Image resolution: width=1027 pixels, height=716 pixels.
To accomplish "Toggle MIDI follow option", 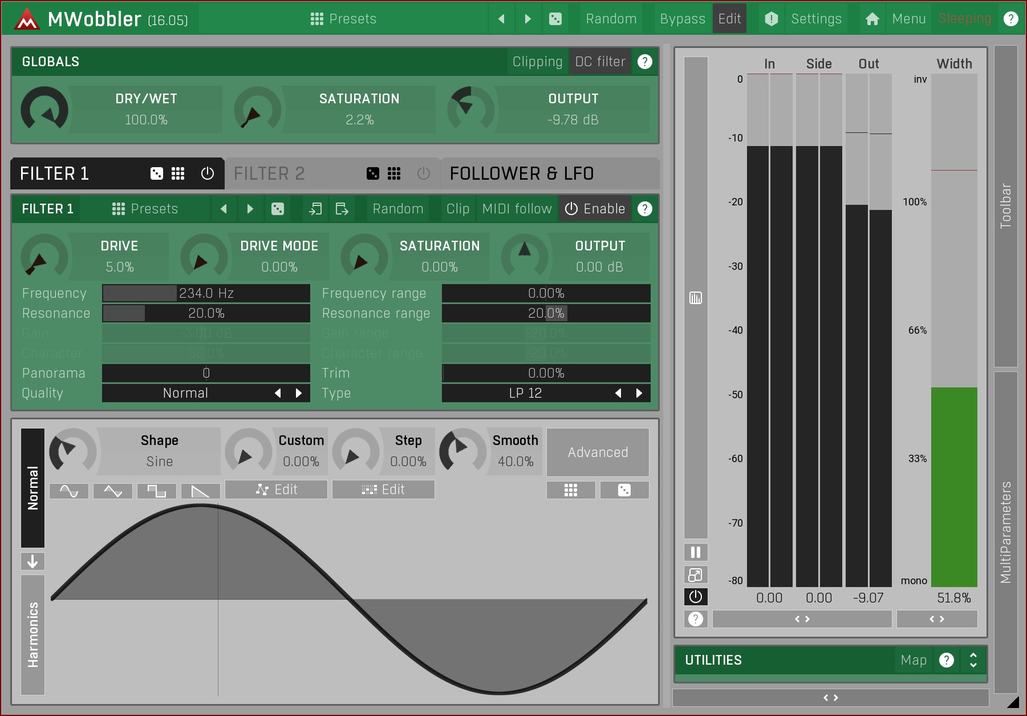I will click(517, 209).
